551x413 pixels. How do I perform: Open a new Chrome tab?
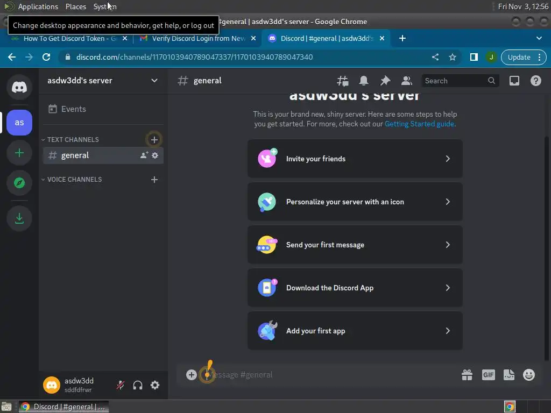[x=402, y=38]
